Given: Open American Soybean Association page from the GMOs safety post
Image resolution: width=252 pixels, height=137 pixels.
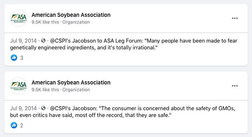Looking at the screenshot, I should [71, 83].
